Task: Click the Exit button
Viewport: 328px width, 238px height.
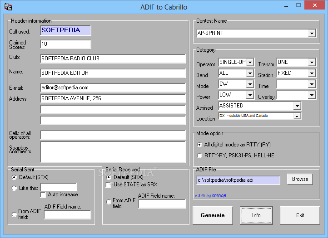Action: tap(300, 215)
